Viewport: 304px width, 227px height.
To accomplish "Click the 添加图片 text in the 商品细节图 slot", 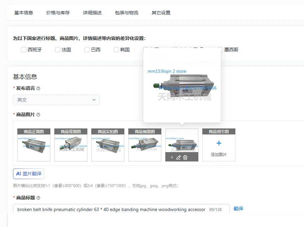I will click(x=219, y=155).
